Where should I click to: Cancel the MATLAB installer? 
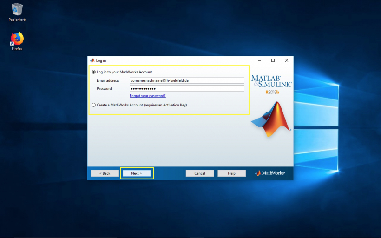coord(200,173)
